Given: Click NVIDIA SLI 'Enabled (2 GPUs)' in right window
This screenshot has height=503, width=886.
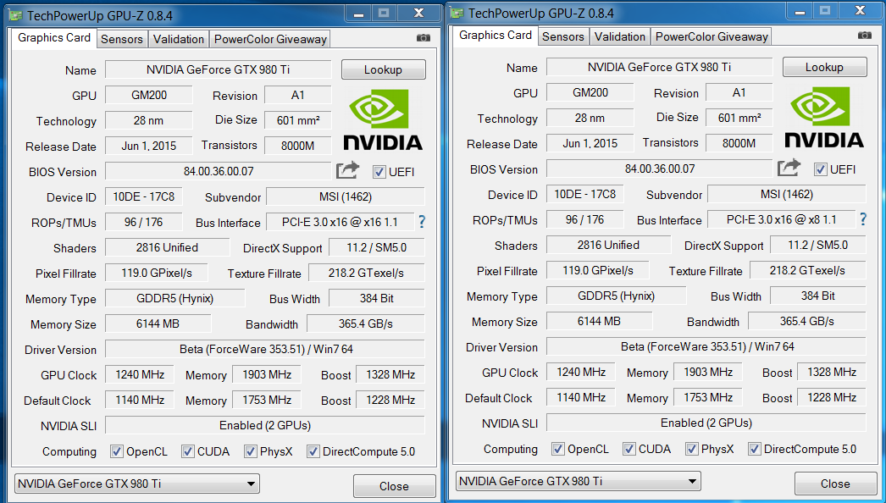Looking at the screenshot, I should [706, 423].
